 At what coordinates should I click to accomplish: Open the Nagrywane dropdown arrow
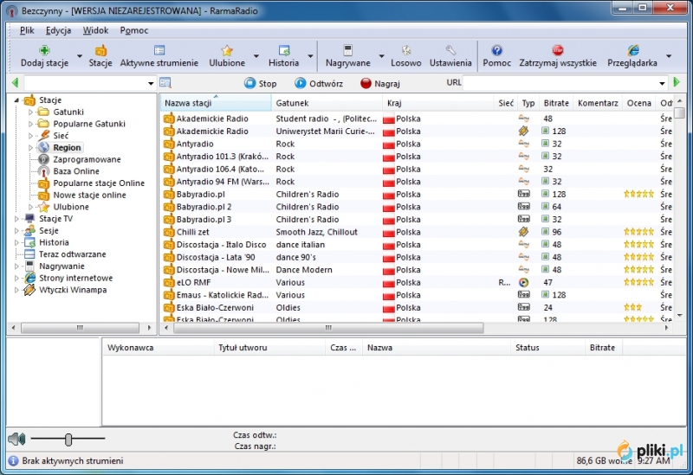[x=381, y=56]
